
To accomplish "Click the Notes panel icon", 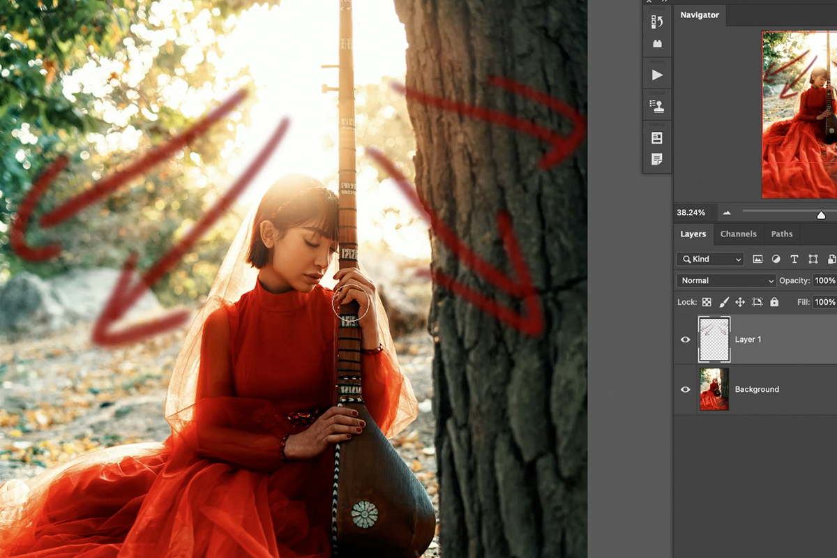I will tap(656, 159).
